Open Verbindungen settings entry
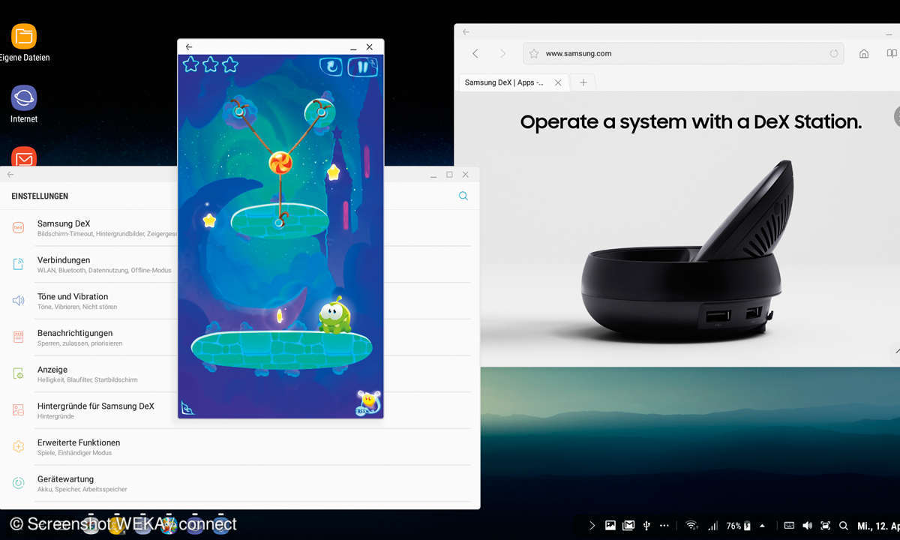The image size is (900, 540). (235, 265)
